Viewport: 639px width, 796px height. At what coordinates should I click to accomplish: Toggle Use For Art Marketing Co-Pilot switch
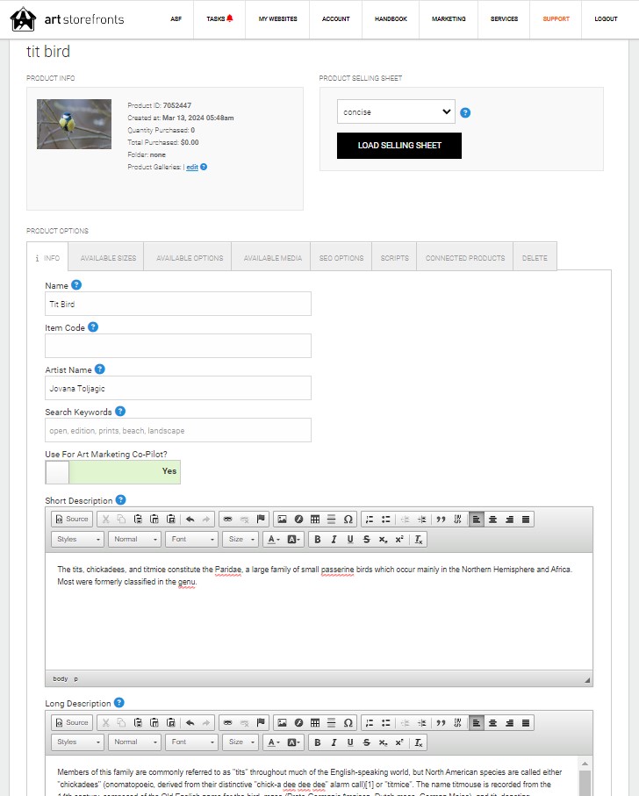(x=112, y=472)
